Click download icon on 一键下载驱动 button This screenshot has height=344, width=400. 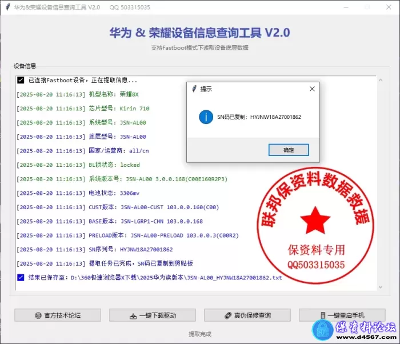[x=133, y=316]
